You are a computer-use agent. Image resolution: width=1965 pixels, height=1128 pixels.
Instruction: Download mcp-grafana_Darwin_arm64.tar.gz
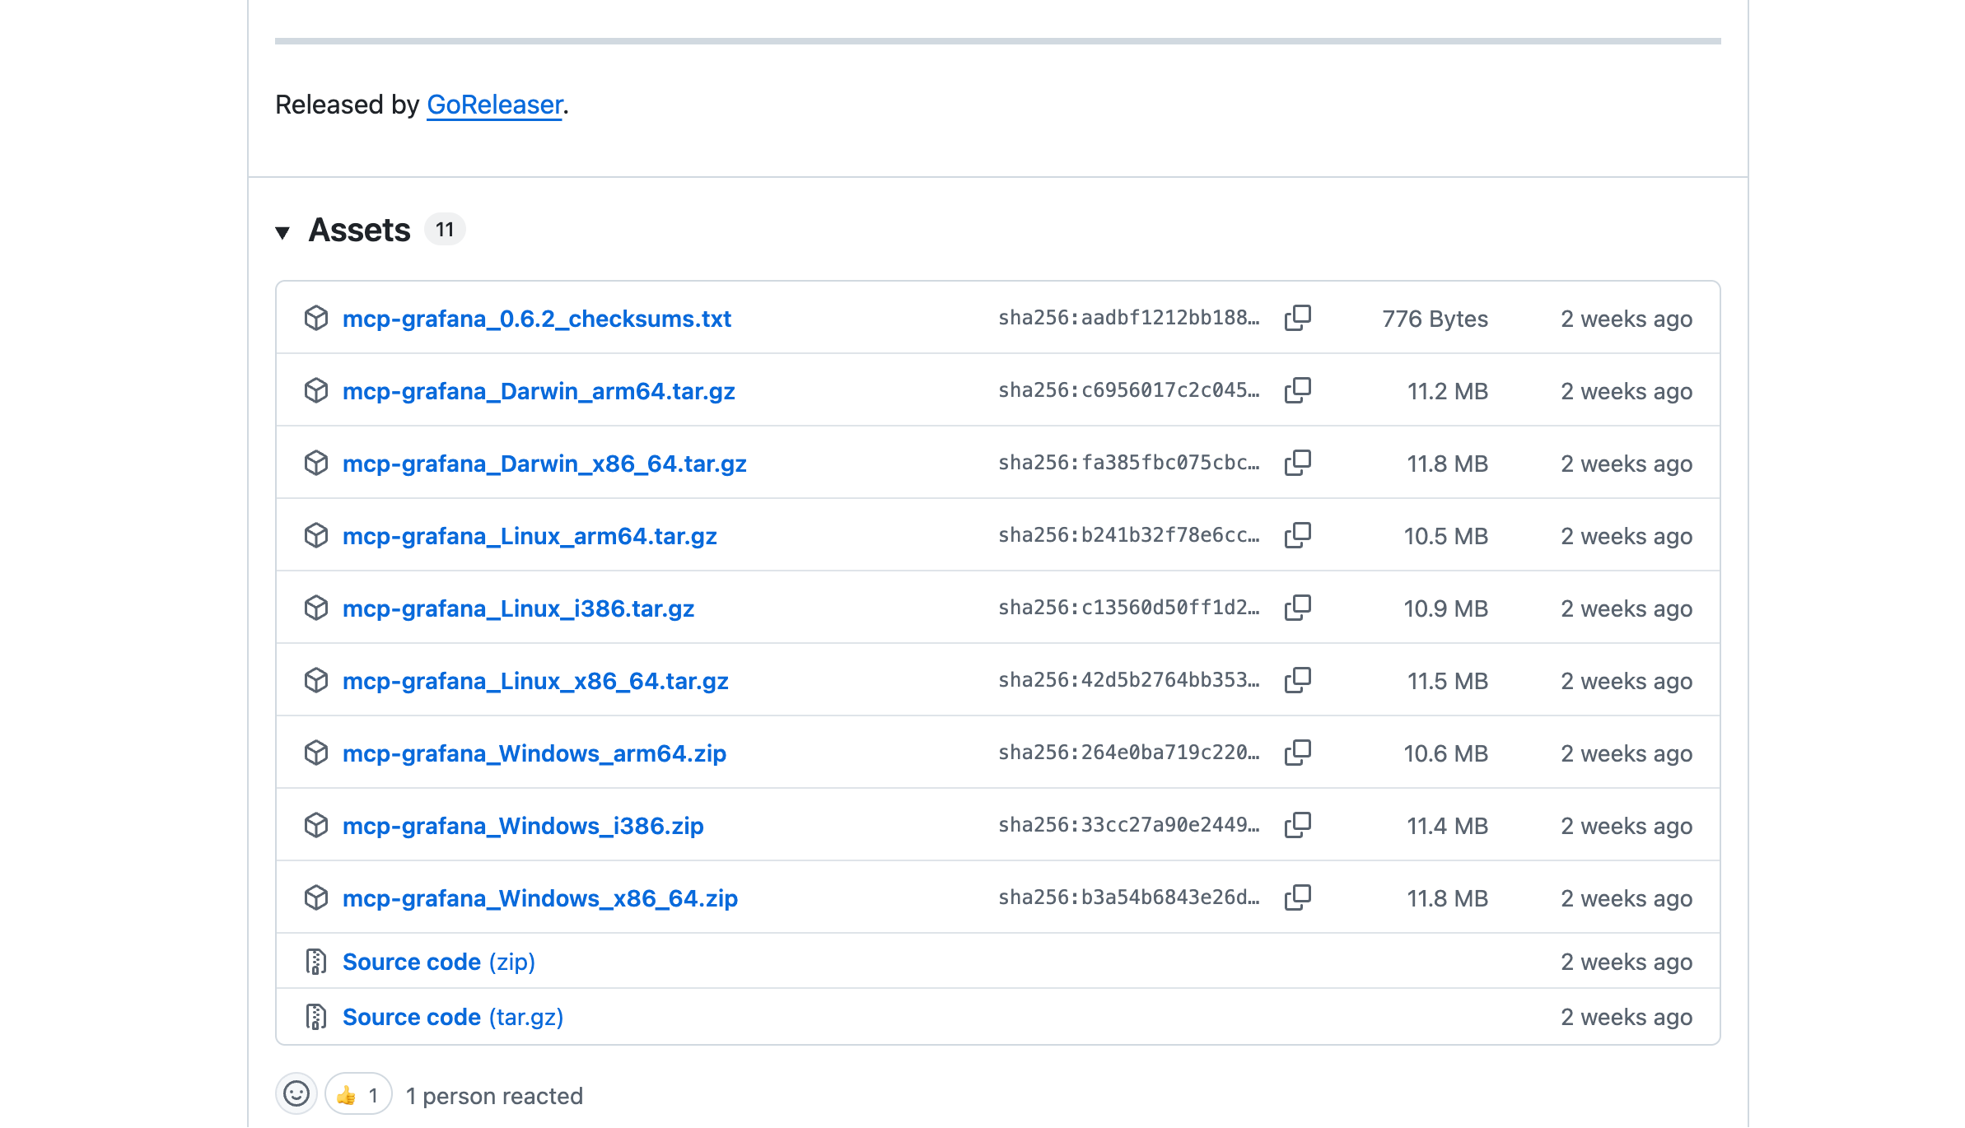539,391
